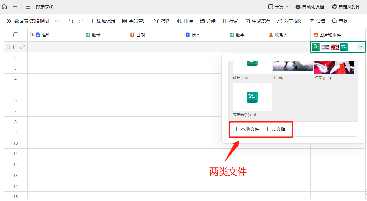Open the 排序 sort tool
Viewport: 367px width, 201px height.
point(185,21)
